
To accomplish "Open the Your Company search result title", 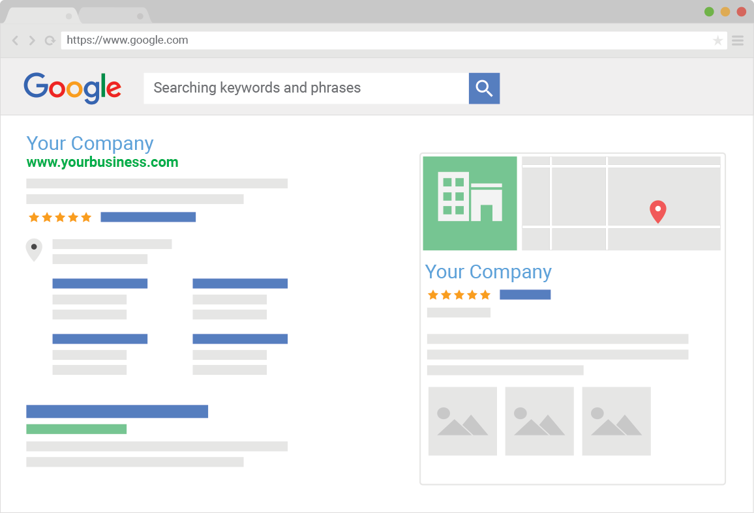I will click(90, 143).
